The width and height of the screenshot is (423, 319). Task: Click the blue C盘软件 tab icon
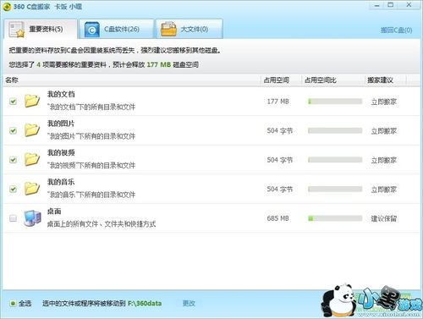[x=91, y=30]
